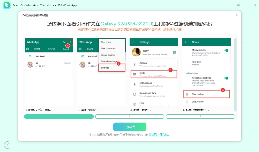Click the back arrow at bottom left
The width and height of the screenshot is (259, 152).
point(7,145)
